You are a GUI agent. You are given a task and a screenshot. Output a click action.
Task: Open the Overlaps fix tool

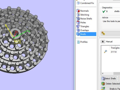pyautogui.click(x=84, y=30)
